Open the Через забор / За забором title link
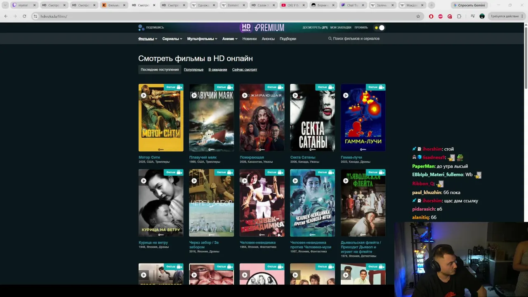This screenshot has height=297, width=528. 204,245
